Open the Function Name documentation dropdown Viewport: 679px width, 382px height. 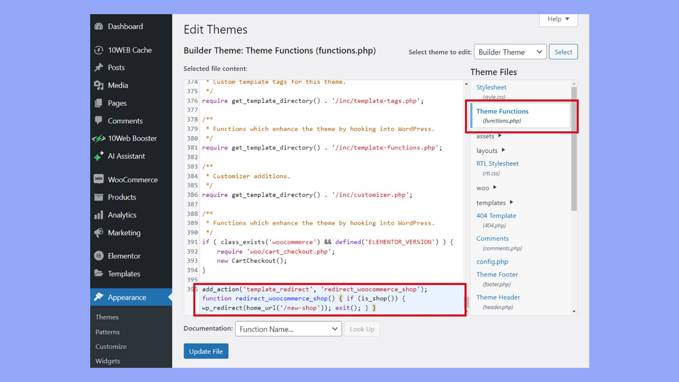point(288,329)
